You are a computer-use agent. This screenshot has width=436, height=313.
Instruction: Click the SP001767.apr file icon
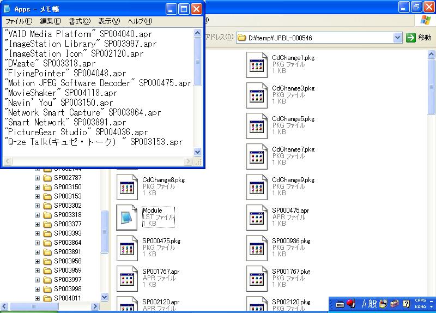coord(127,279)
